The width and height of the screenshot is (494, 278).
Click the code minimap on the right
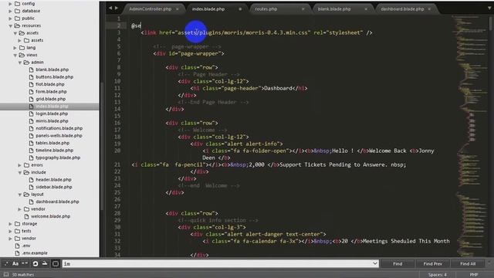[x=471, y=136]
